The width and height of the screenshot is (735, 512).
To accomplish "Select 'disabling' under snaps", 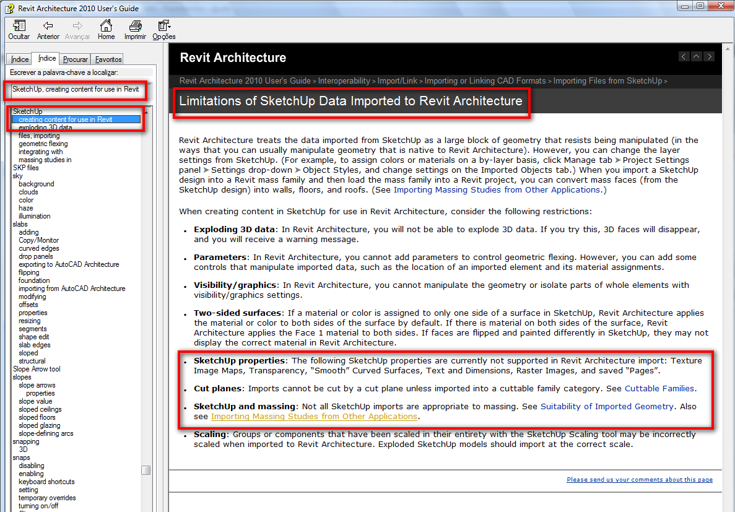I will click(32, 466).
